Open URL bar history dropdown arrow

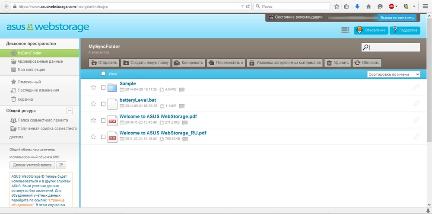[242, 6]
